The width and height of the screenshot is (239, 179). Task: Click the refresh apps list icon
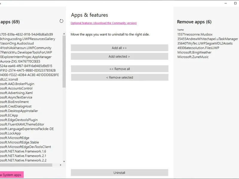[62, 21]
